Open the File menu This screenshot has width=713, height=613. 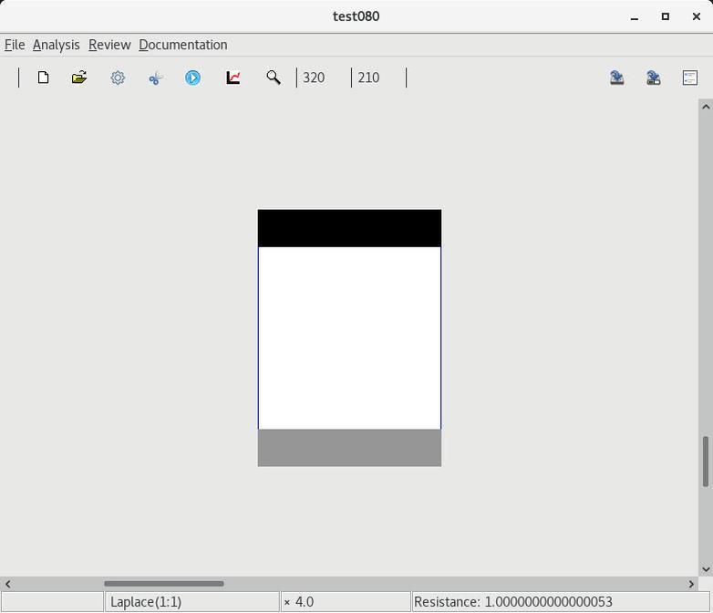tap(15, 45)
